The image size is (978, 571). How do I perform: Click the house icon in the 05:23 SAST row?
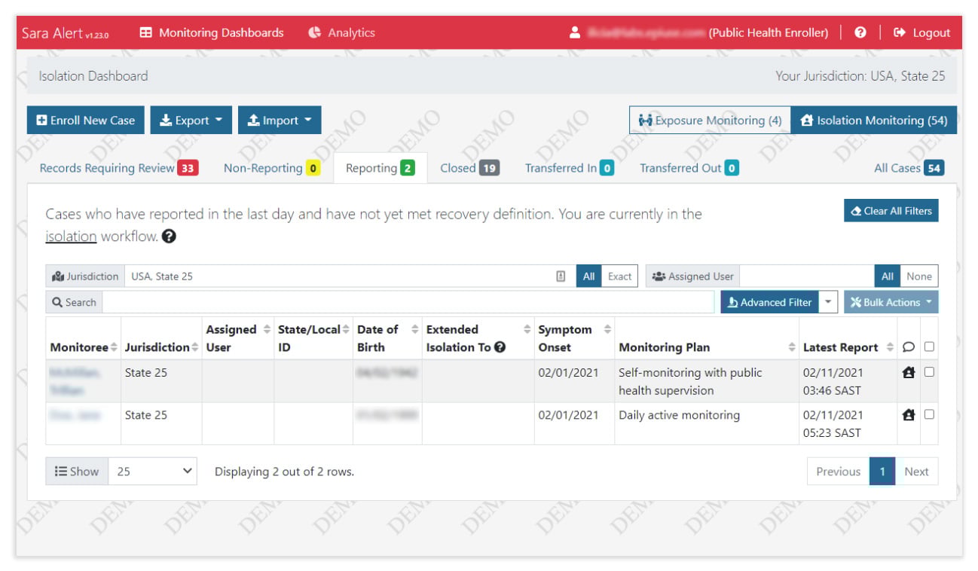pos(909,414)
